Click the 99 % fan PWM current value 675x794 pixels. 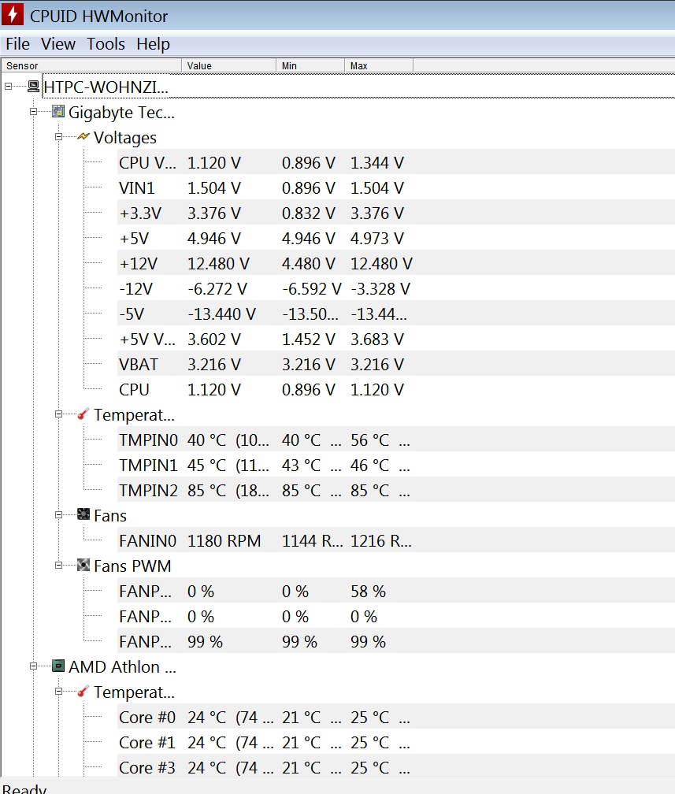click(205, 642)
